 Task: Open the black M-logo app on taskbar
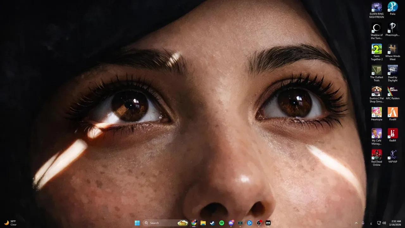tap(268, 223)
